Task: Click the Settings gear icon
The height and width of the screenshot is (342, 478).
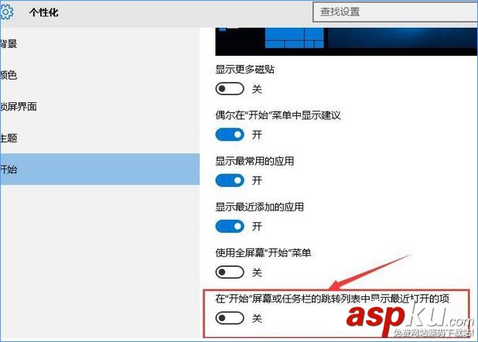Action: tap(6, 12)
